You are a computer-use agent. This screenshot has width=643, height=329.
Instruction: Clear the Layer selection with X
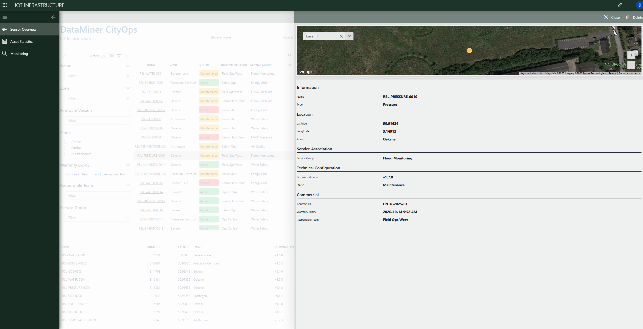[341, 36]
